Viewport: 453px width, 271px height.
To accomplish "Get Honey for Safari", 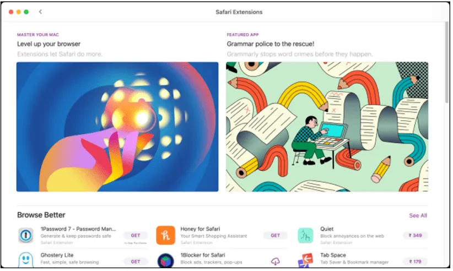I will pyautogui.click(x=276, y=236).
